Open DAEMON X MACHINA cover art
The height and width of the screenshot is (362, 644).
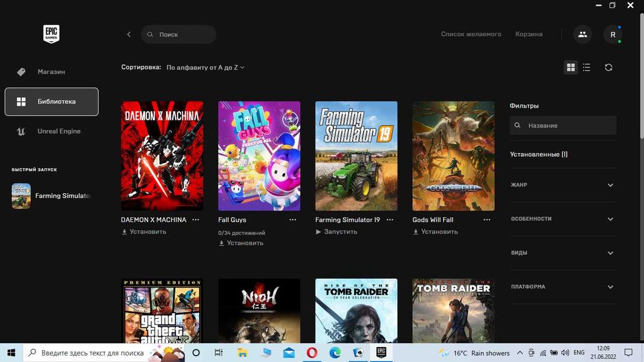click(x=162, y=156)
